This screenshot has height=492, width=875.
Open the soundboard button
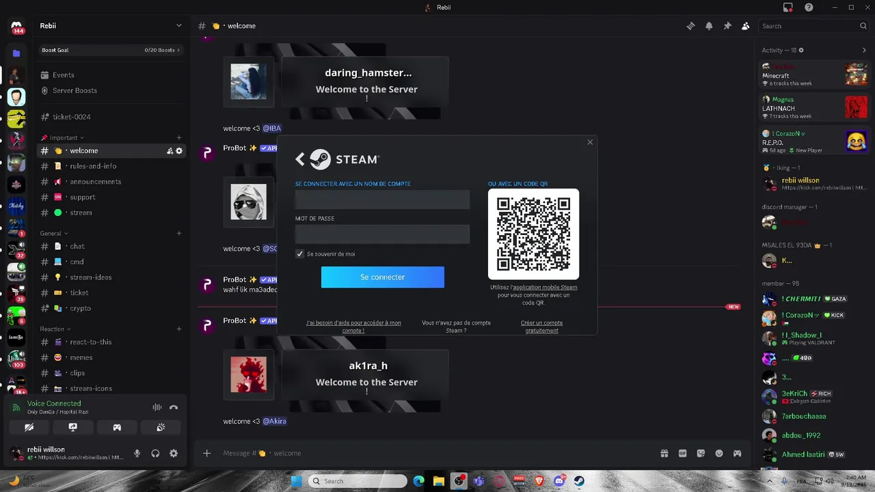click(161, 427)
